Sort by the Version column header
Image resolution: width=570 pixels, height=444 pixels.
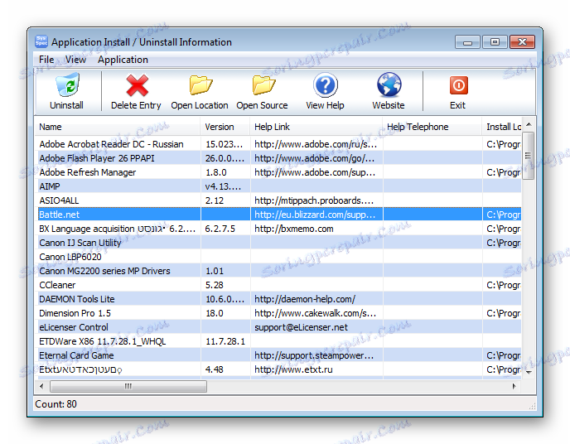pyautogui.click(x=225, y=127)
